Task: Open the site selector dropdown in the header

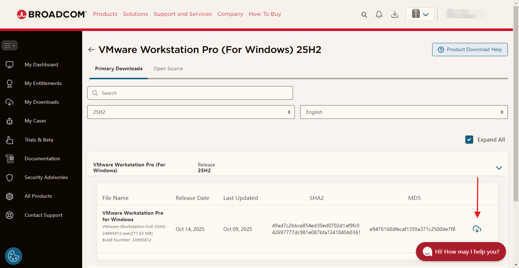Action: click(x=420, y=14)
